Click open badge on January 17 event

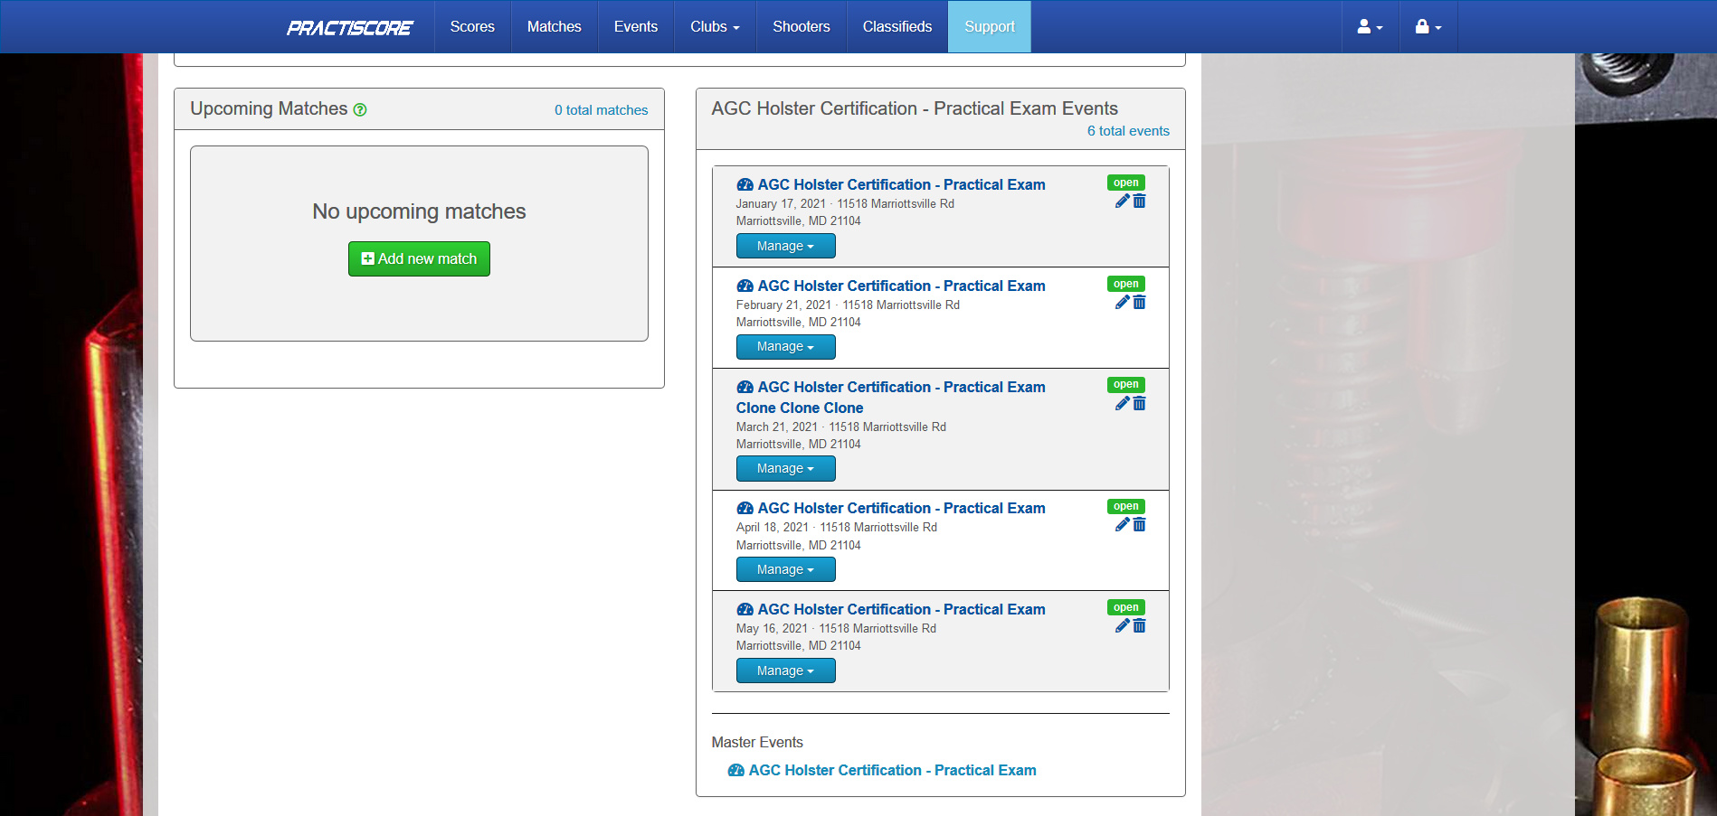(x=1126, y=183)
